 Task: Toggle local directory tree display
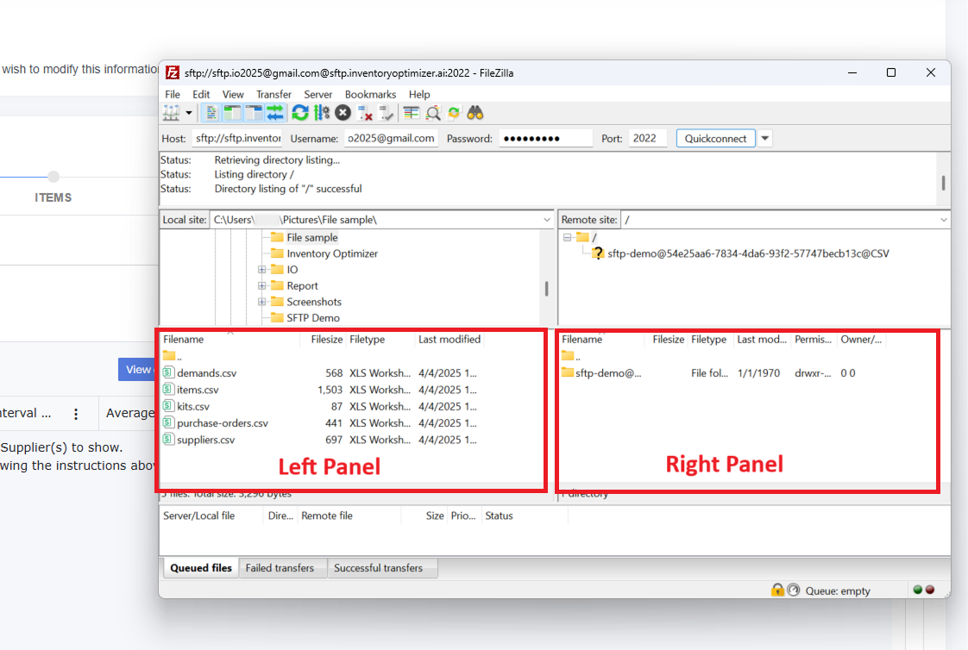click(232, 113)
